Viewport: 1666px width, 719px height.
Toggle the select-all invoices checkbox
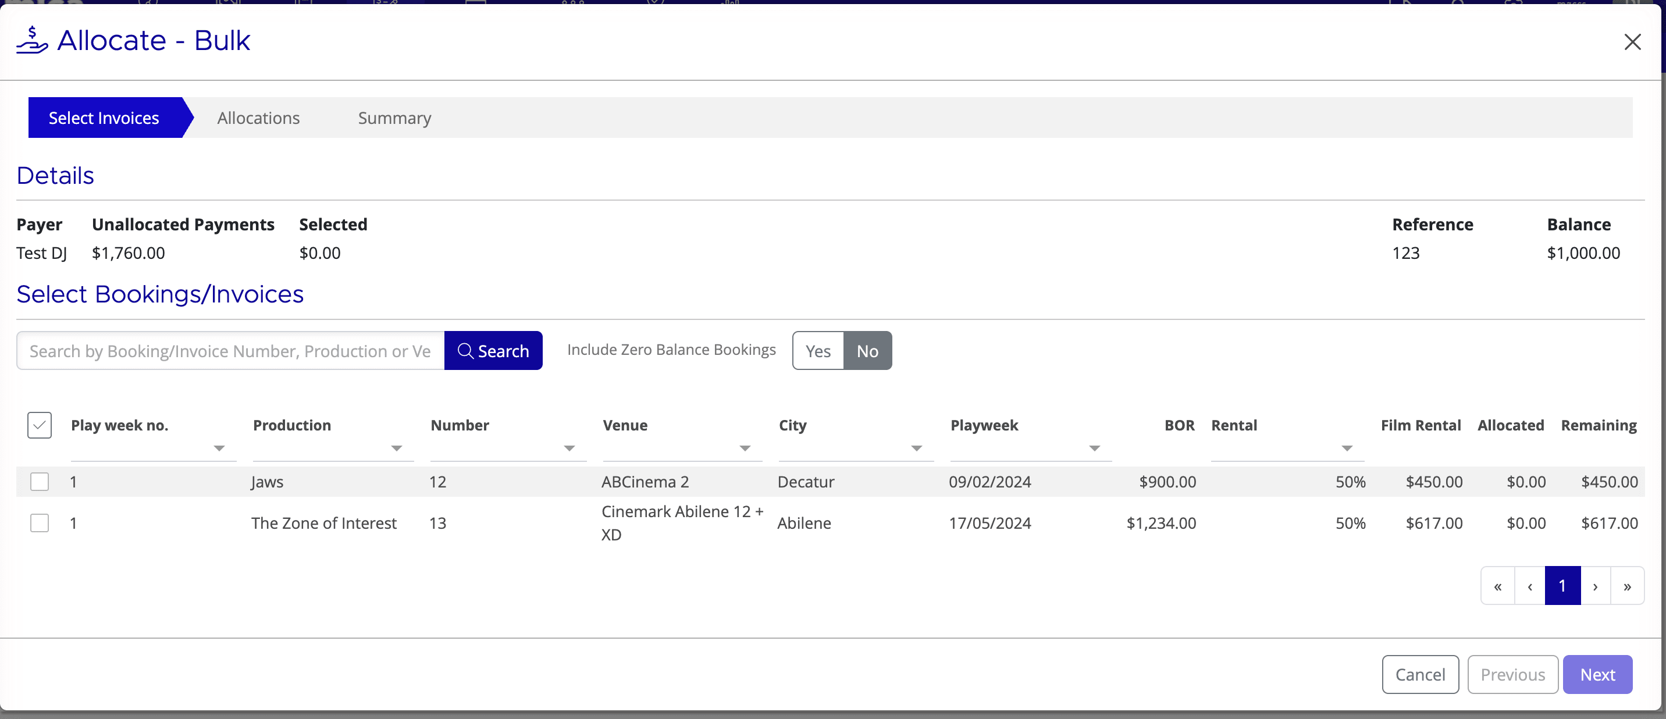coord(39,425)
